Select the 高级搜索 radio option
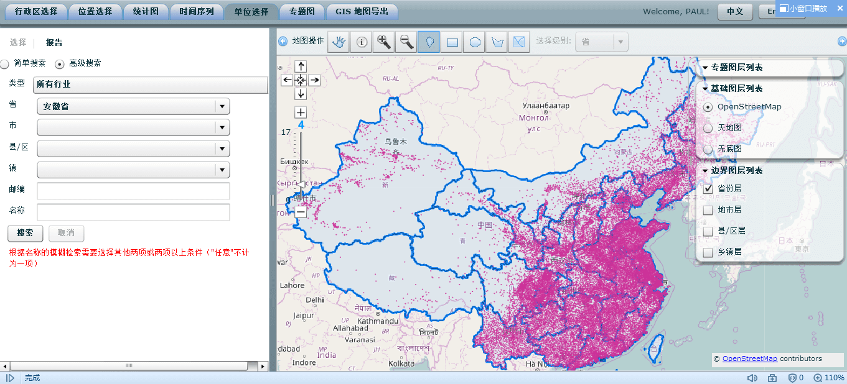The width and height of the screenshot is (847, 384). (x=60, y=63)
